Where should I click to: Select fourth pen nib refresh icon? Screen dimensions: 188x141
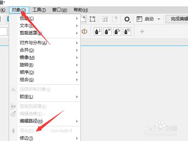(127, 31)
